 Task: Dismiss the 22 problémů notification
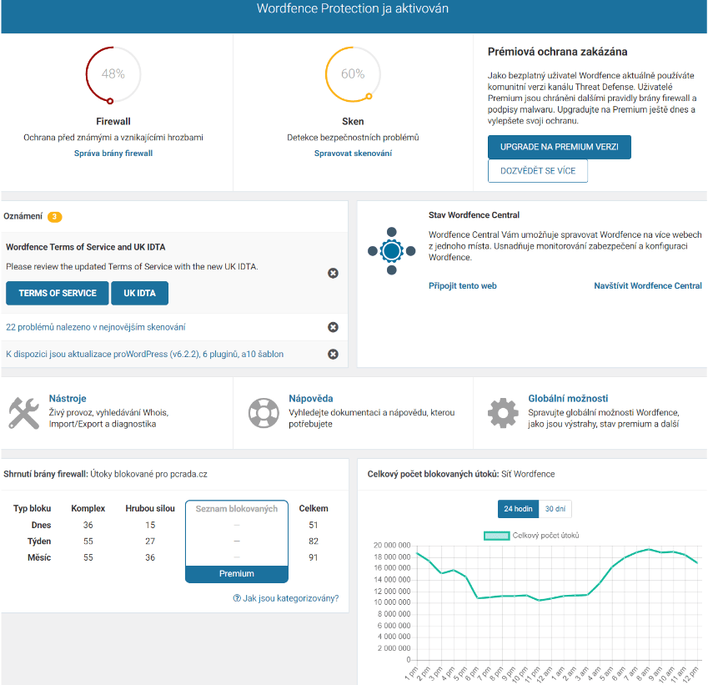pyautogui.click(x=333, y=327)
